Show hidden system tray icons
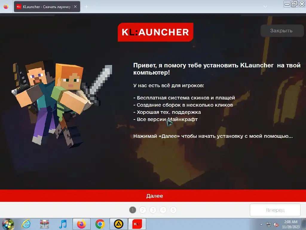This screenshot has width=306, height=230. (261, 224)
